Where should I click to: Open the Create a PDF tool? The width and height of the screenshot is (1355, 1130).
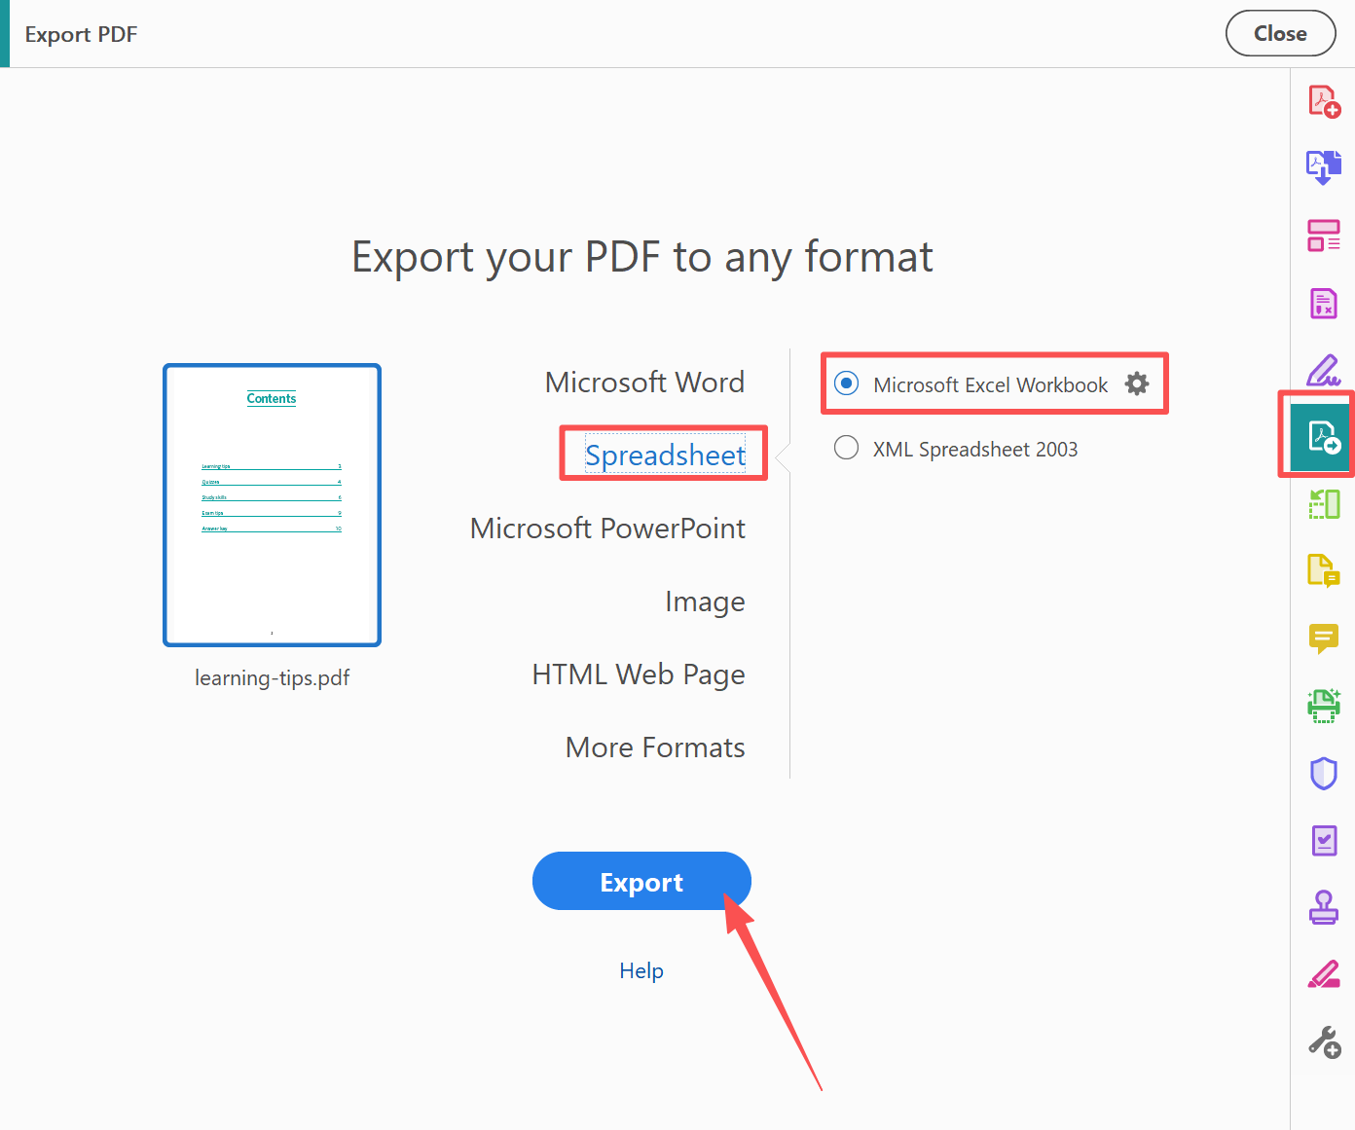[1323, 99]
